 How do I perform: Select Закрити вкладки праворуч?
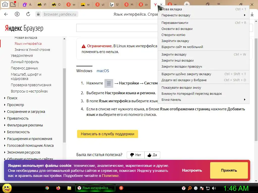204,66
